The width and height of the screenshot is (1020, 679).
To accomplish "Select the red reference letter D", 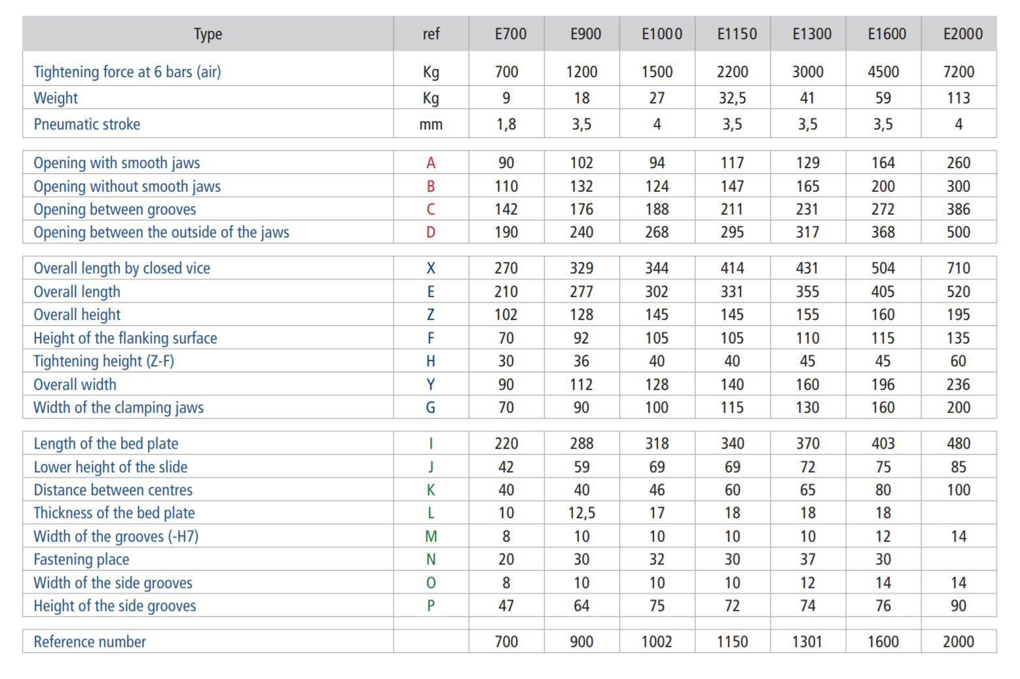I will pos(431,232).
